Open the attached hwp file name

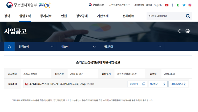(x=57, y=84)
